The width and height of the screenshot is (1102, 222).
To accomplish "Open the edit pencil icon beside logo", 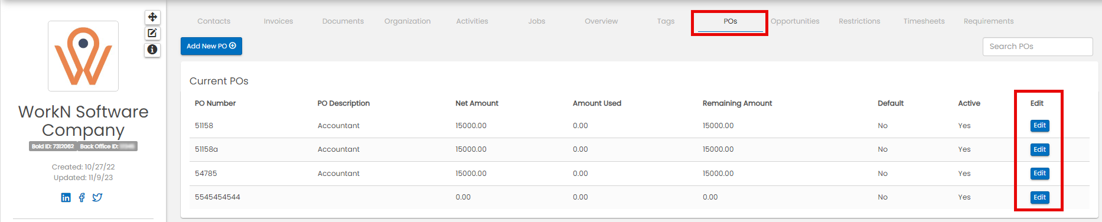I will pos(152,33).
